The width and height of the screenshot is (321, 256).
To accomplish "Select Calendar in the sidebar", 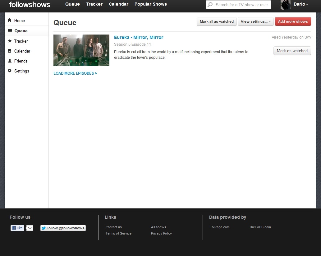I will click(27, 51).
